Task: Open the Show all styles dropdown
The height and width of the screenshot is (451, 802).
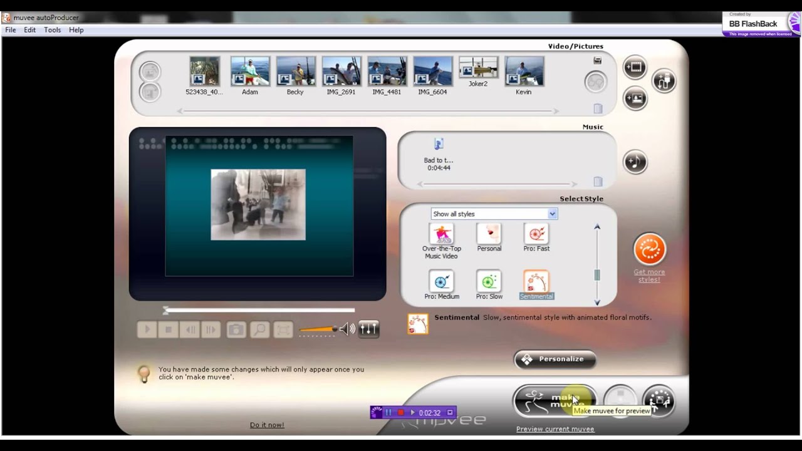Action: [x=494, y=214]
